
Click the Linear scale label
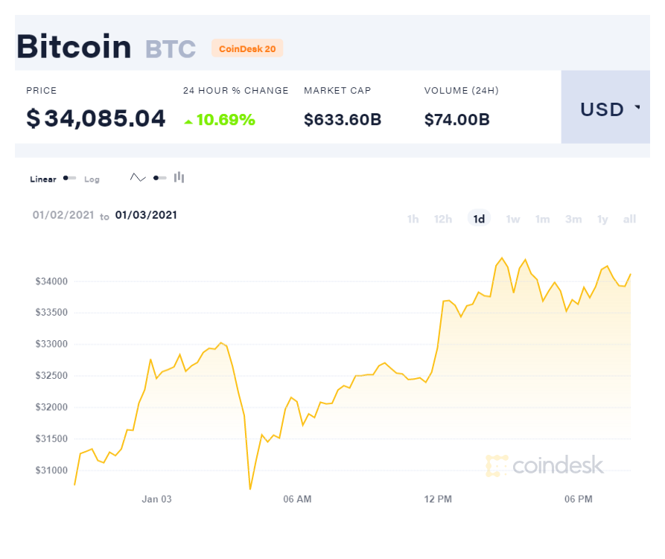[x=43, y=179]
